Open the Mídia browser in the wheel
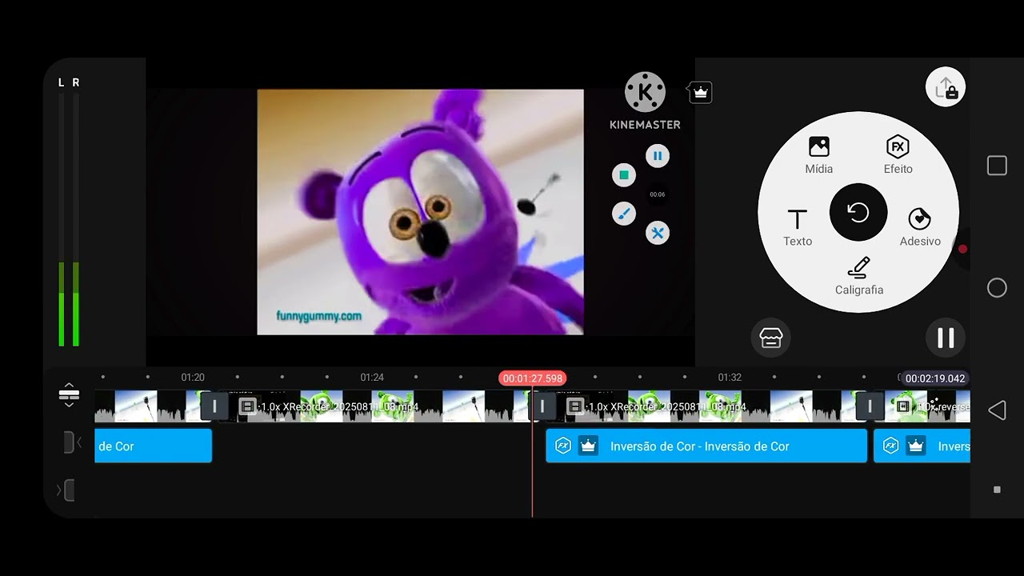The width and height of the screenshot is (1024, 576). 818,155
